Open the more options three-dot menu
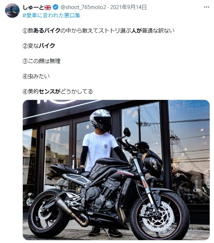Viewport: 214px width, 243px height. (x=206, y=7)
